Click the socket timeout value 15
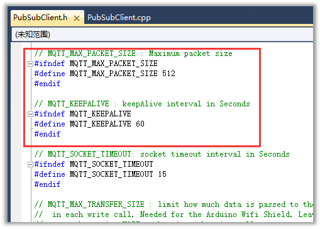The height and width of the screenshot is (229, 320). pos(162,174)
